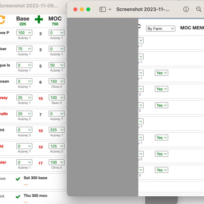The height and width of the screenshot is (204, 204).
Task: Open the Preview info inspector icon
Action: point(186,9)
